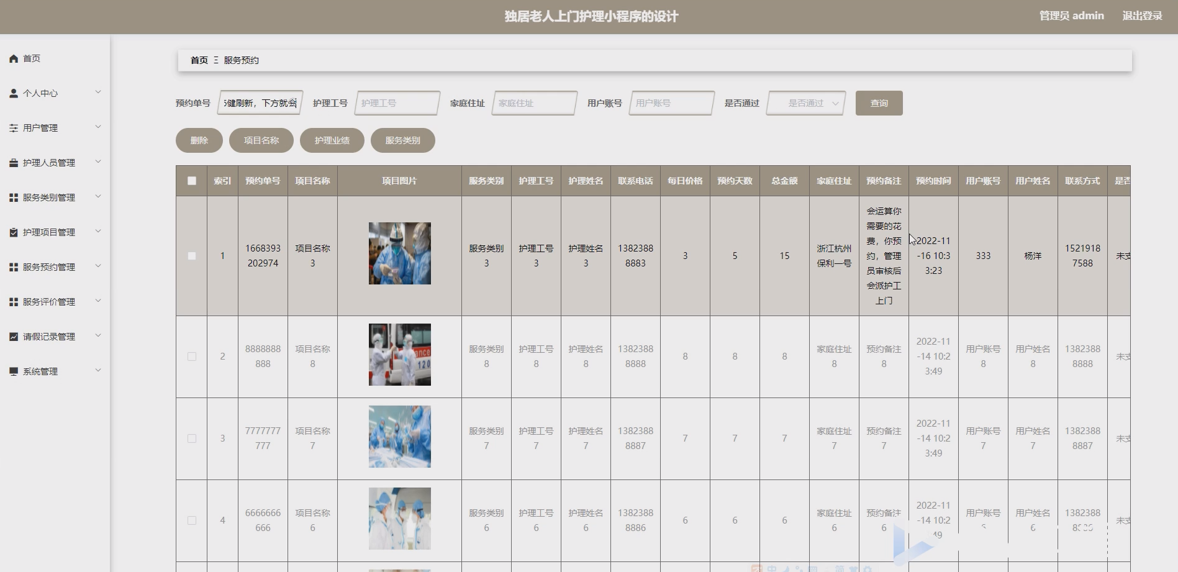Click the 查询 search button
The height and width of the screenshot is (572, 1178).
[879, 103]
